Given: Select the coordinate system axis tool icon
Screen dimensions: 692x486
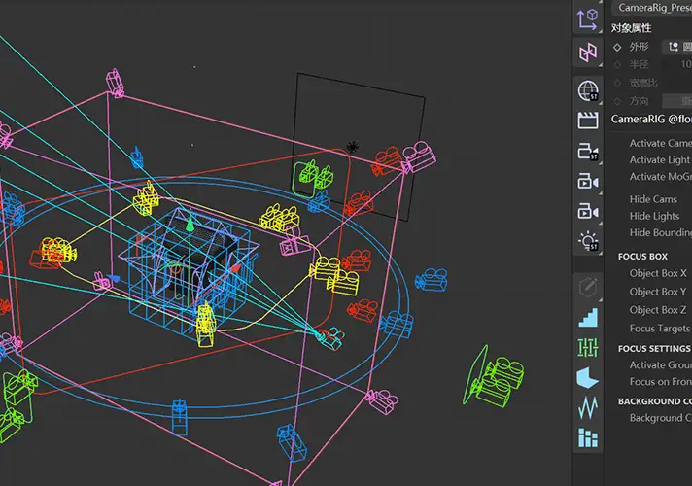Looking at the screenshot, I should (x=587, y=19).
